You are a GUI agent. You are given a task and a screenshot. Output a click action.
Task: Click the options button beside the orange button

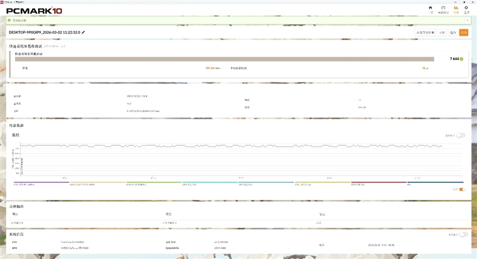[x=453, y=32]
